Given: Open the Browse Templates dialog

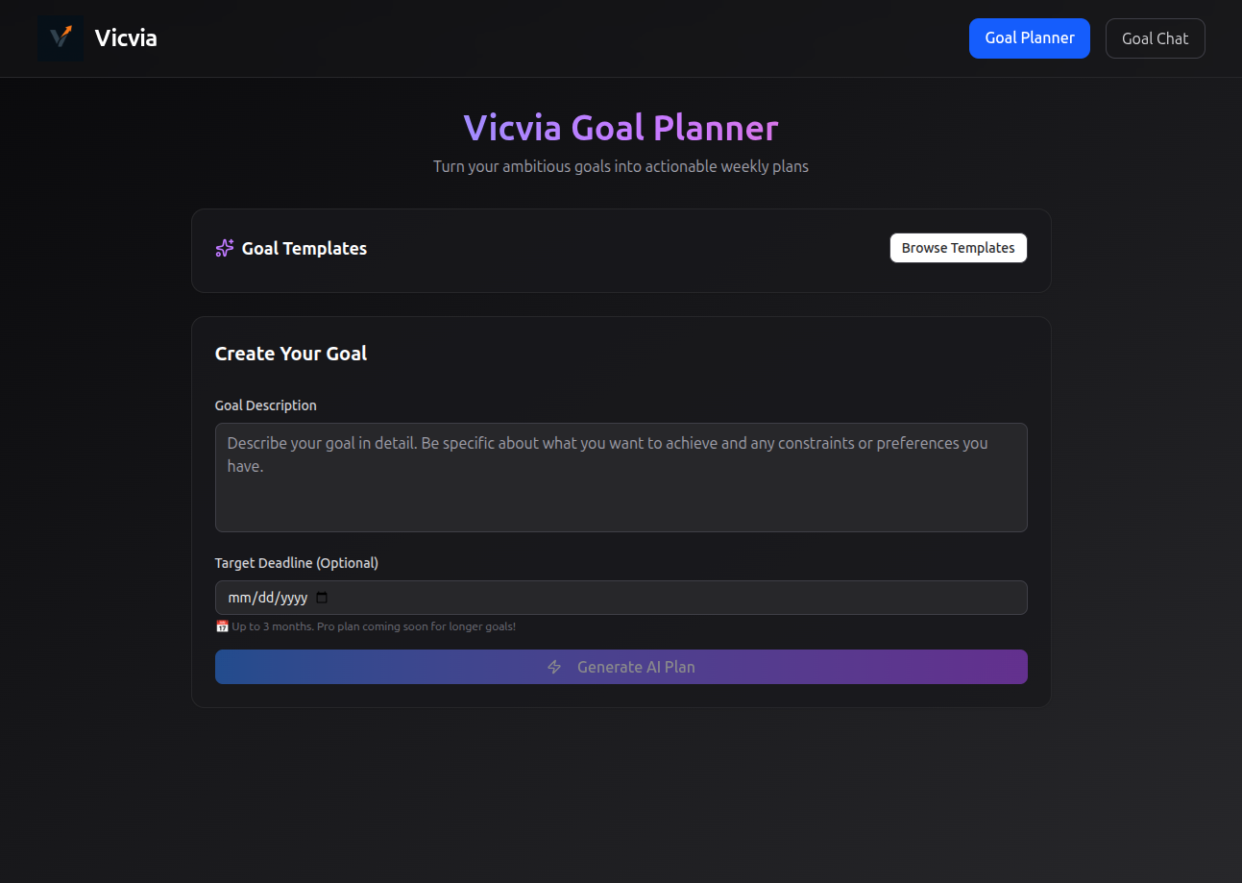Looking at the screenshot, I should 958,247.
